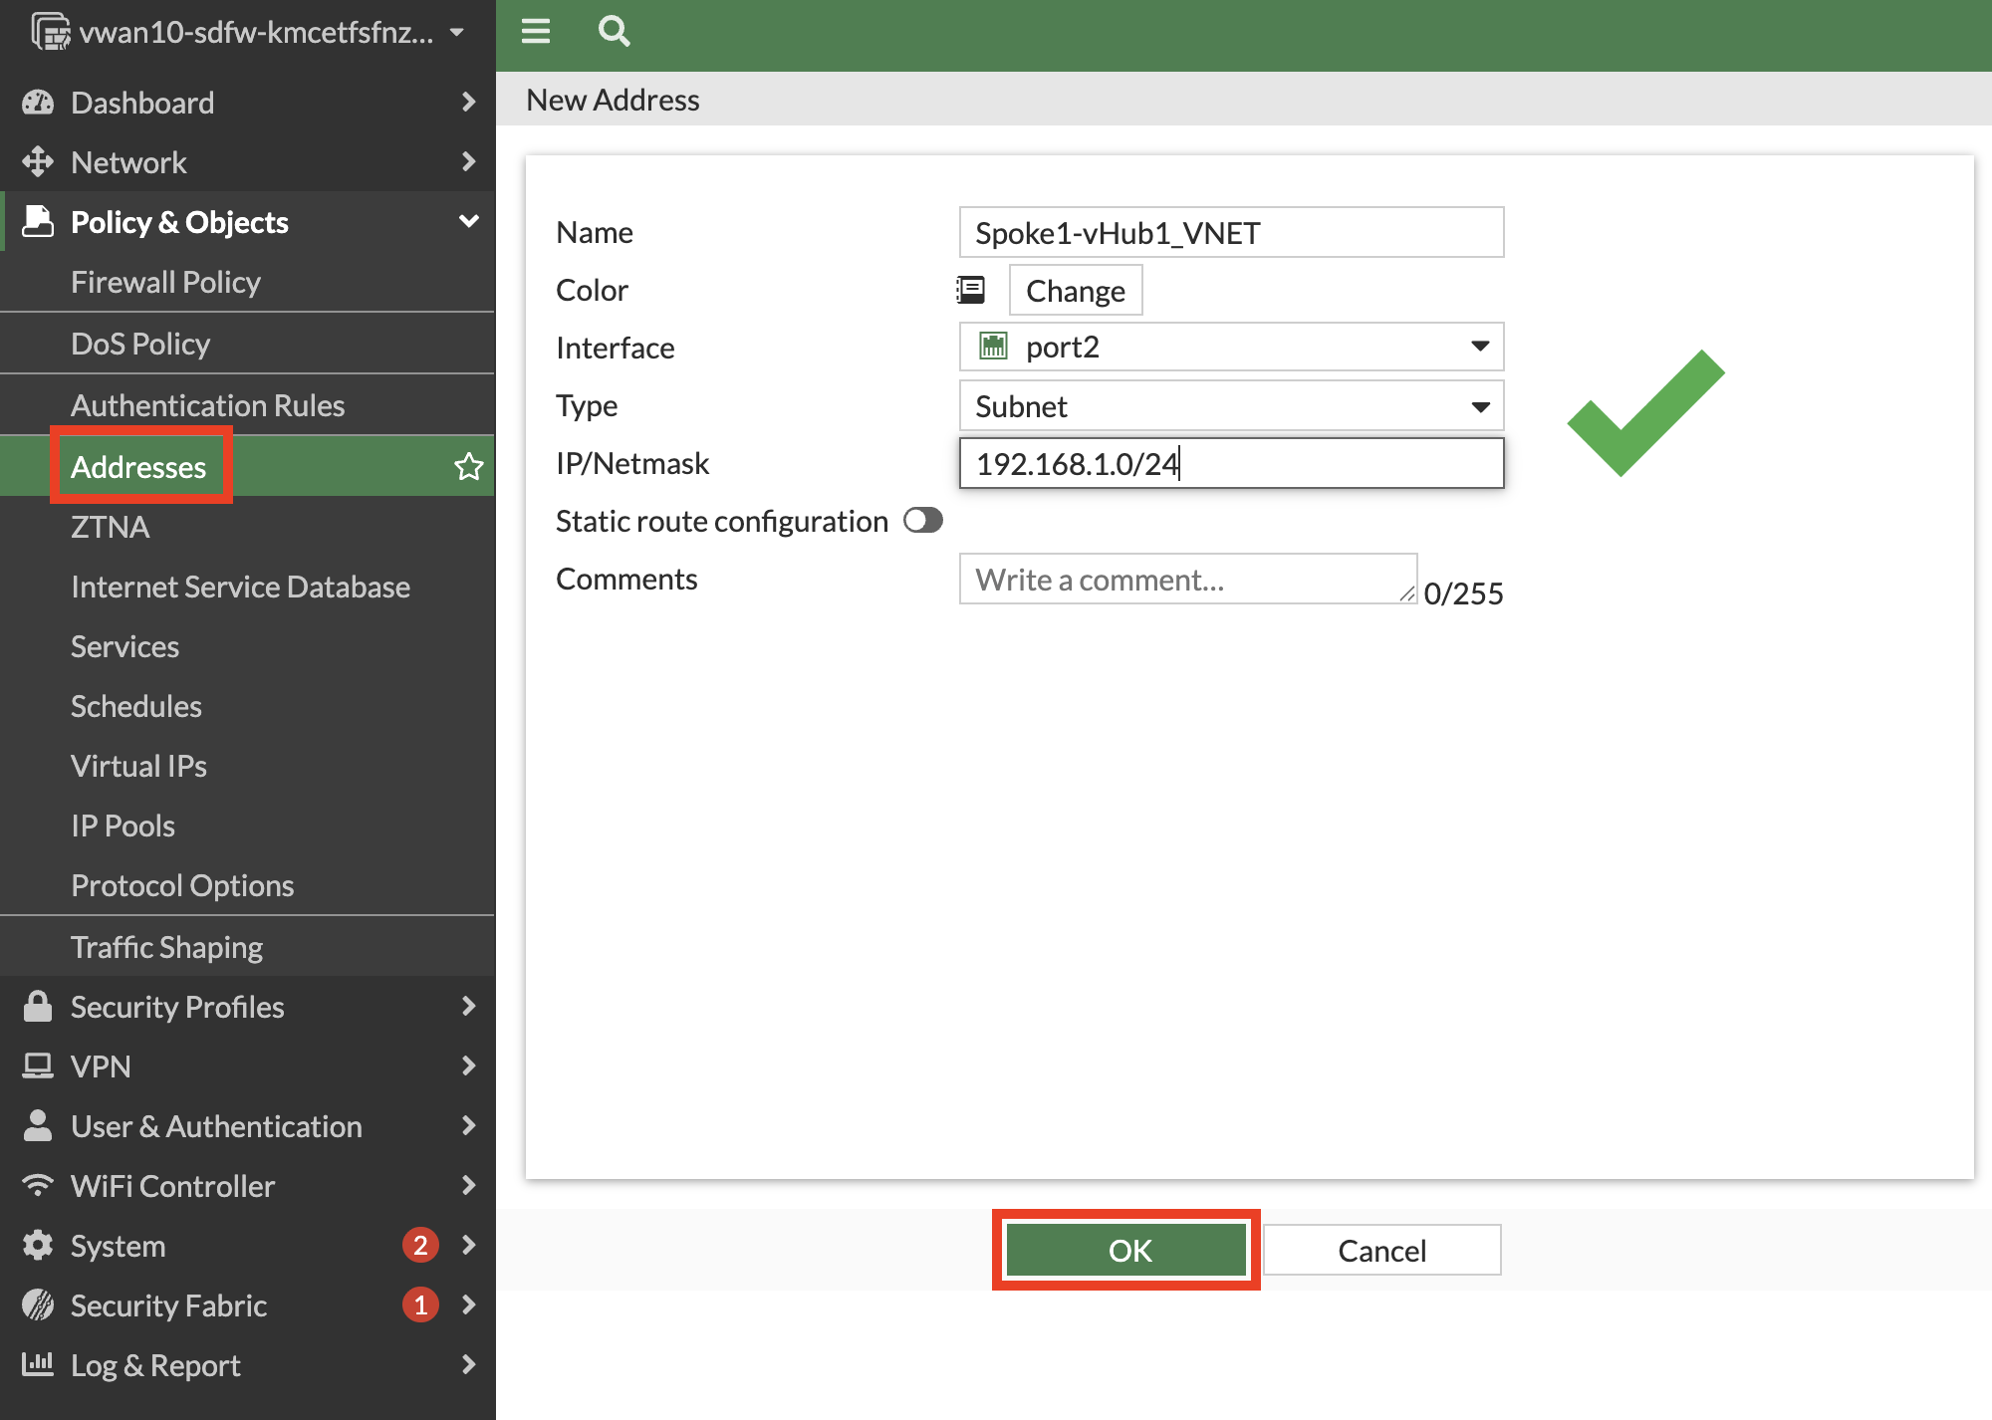This screenshot has width=1992, height=1420.
Task: Open Internet Service Database page
Action: [240, 586]
